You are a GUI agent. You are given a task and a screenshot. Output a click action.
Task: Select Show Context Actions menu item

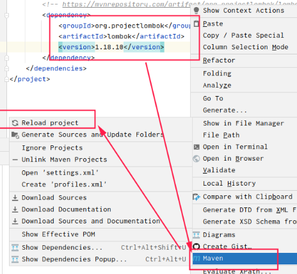point(244,10)
